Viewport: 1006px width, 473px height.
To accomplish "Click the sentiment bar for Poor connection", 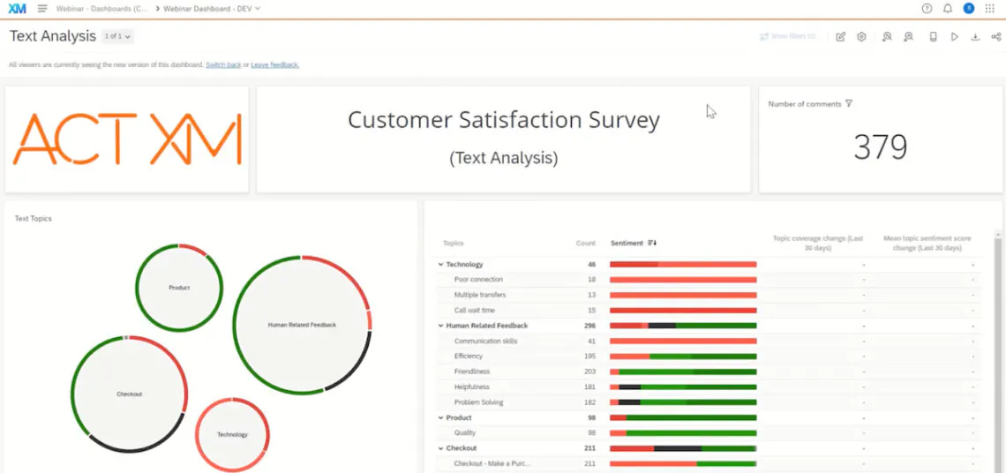I will 683,280.
